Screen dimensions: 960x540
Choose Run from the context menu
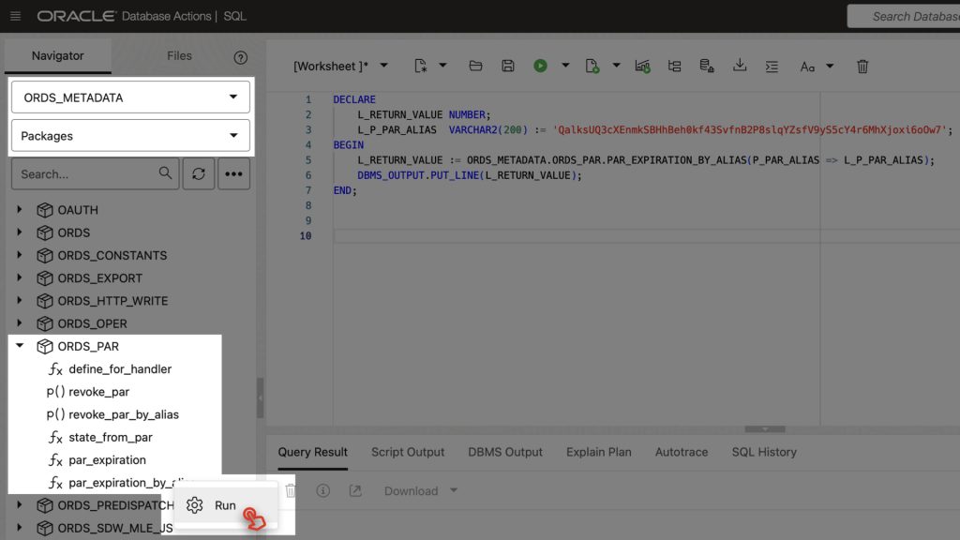click(x=225, y=505)
